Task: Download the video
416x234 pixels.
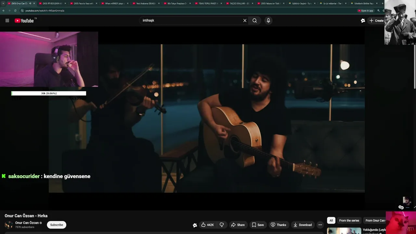Action: (302, 225)
